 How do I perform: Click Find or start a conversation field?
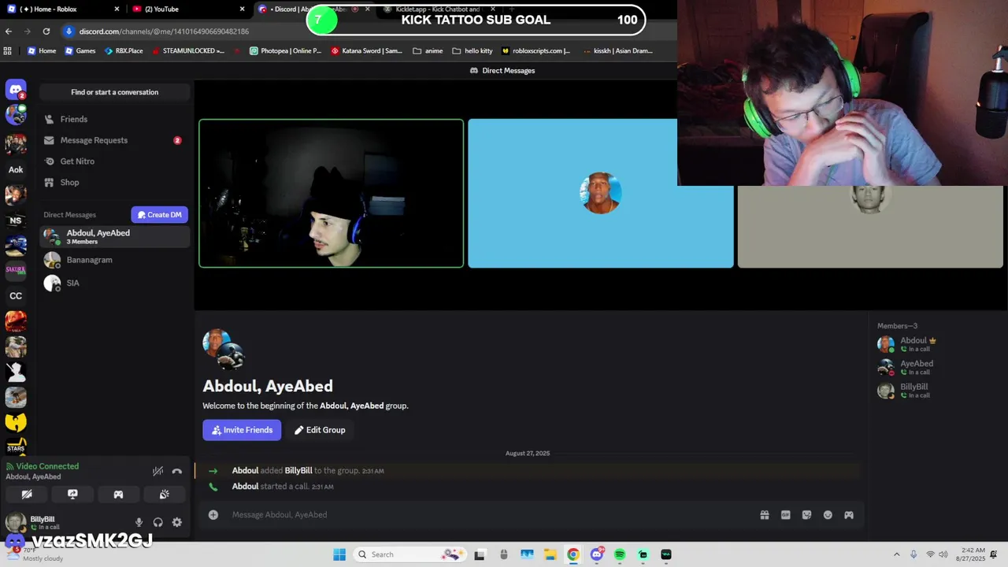coord(114,92)
